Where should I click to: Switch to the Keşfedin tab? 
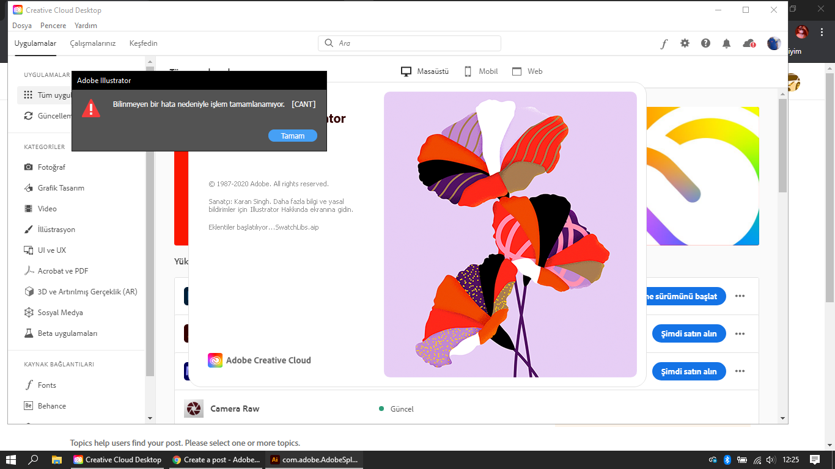point(144,43)
